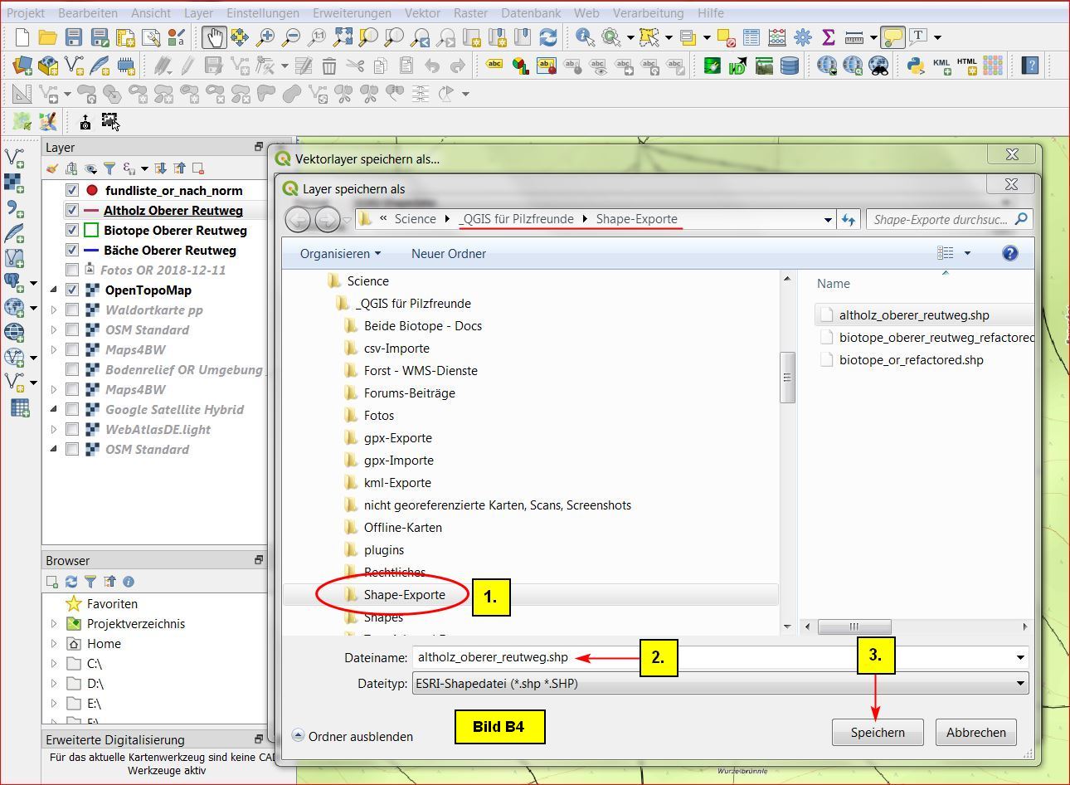The height and width of the screenshot is (785, 1070).
Task: Select the Pan Map hand tool
Action: pos(213,37)
